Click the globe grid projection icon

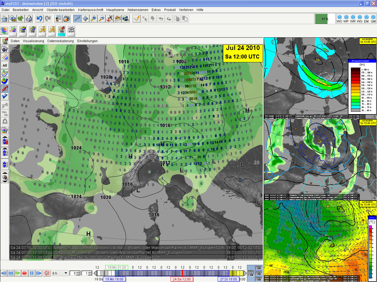(71, 30)
